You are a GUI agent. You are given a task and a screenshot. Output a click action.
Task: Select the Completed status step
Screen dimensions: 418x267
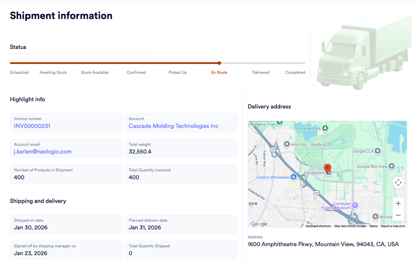click(295, 73)
